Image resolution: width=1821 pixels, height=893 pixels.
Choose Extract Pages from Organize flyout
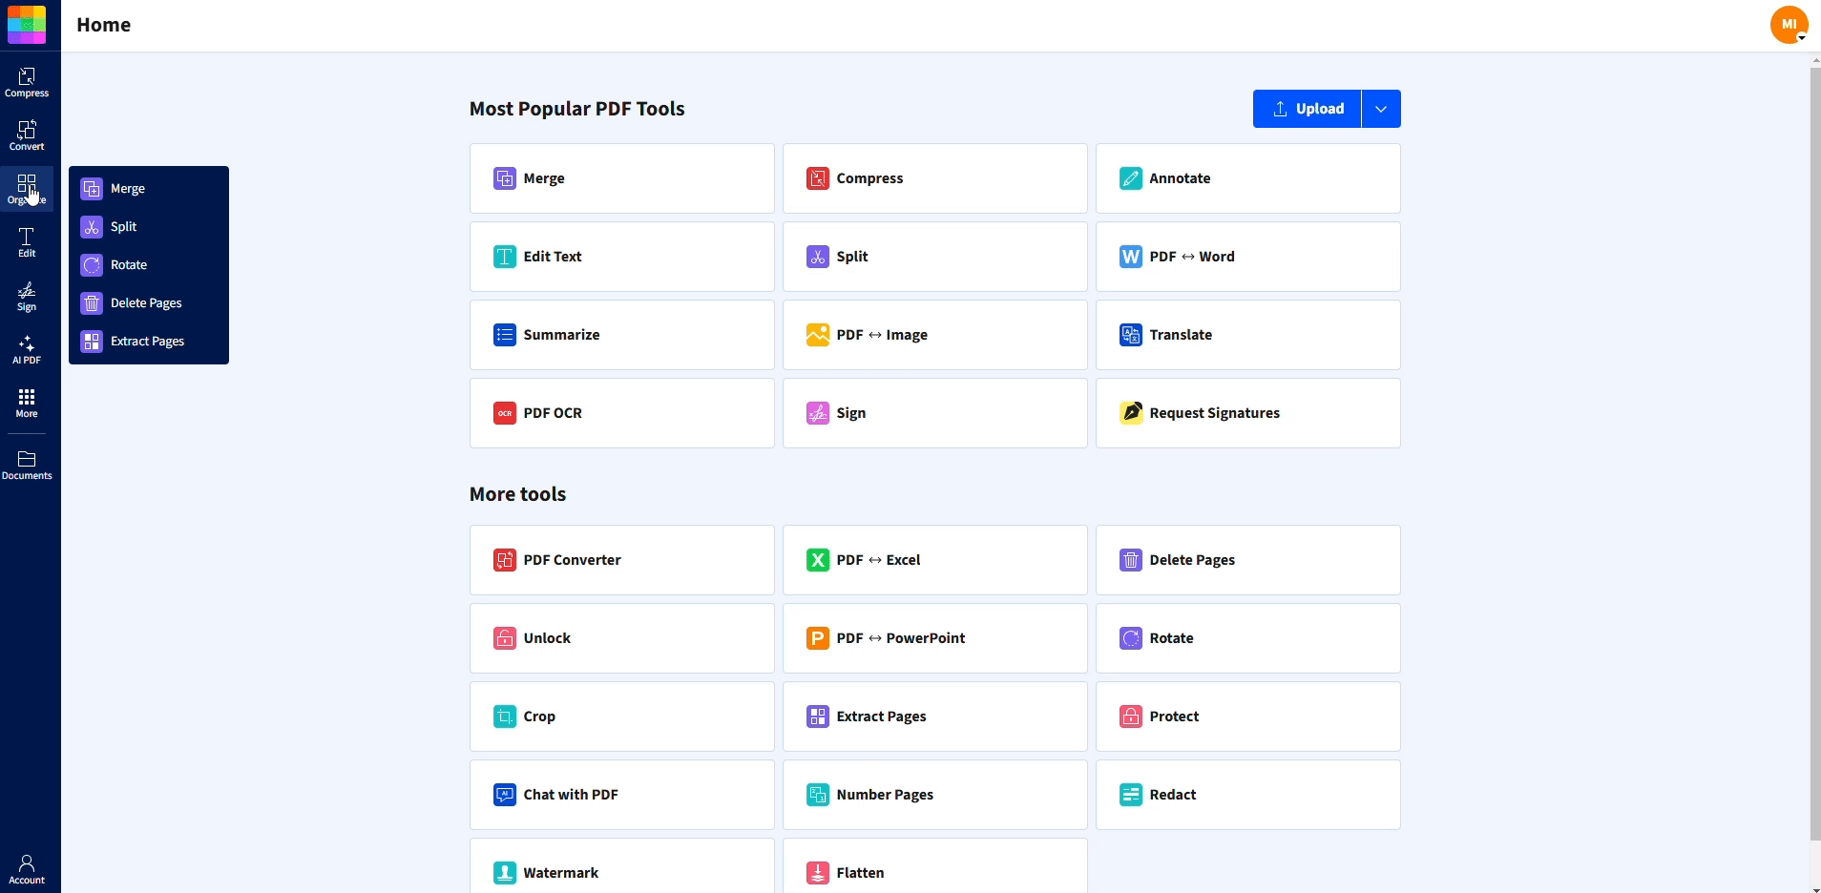tap(149, 342)
